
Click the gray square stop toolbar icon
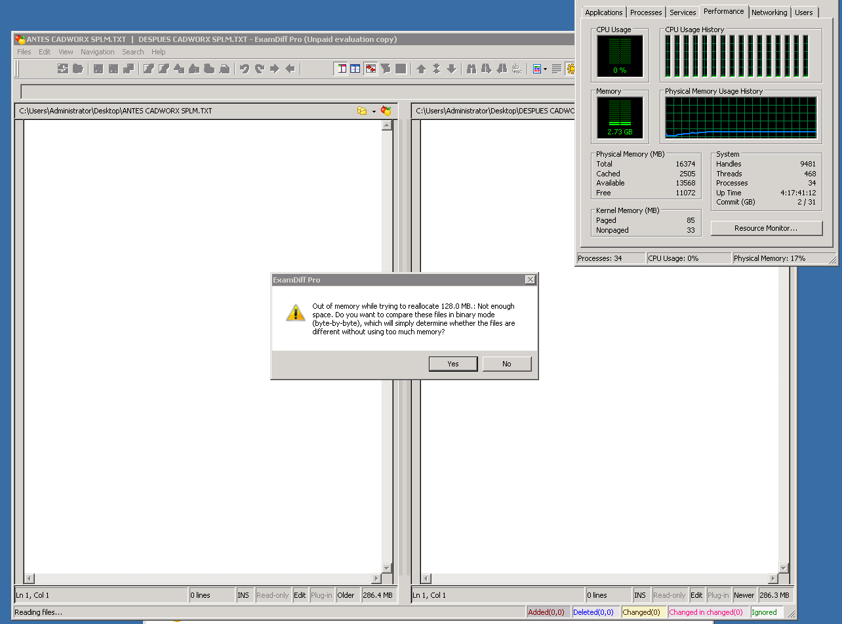coord(401,68)
